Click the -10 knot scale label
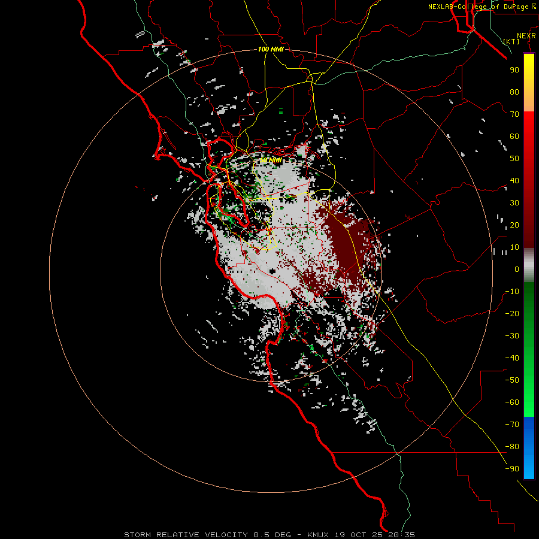 pyautogui.click(x=512, y=292)
